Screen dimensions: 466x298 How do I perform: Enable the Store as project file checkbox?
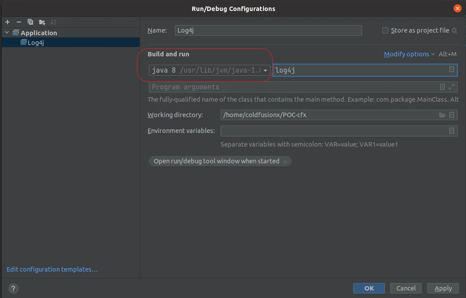(x=385, y=30)
